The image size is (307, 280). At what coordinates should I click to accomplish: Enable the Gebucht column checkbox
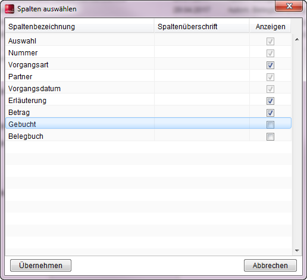click(270, 125)
